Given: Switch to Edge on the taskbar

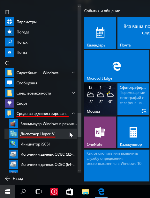Looking at the screenshot, I should tap(101, 192).
